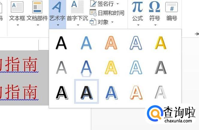Open the dropdown arrow under 公式
This screenshot has width=199, height=130.
[138, 25]
